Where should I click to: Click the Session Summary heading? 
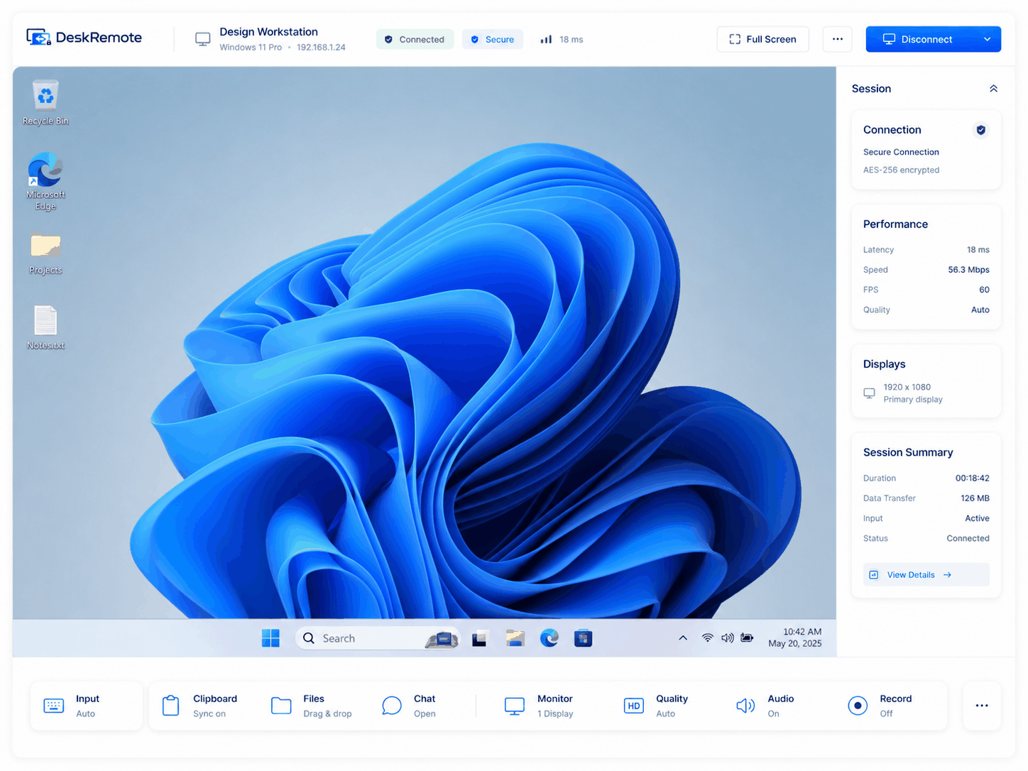pos(908,452)
